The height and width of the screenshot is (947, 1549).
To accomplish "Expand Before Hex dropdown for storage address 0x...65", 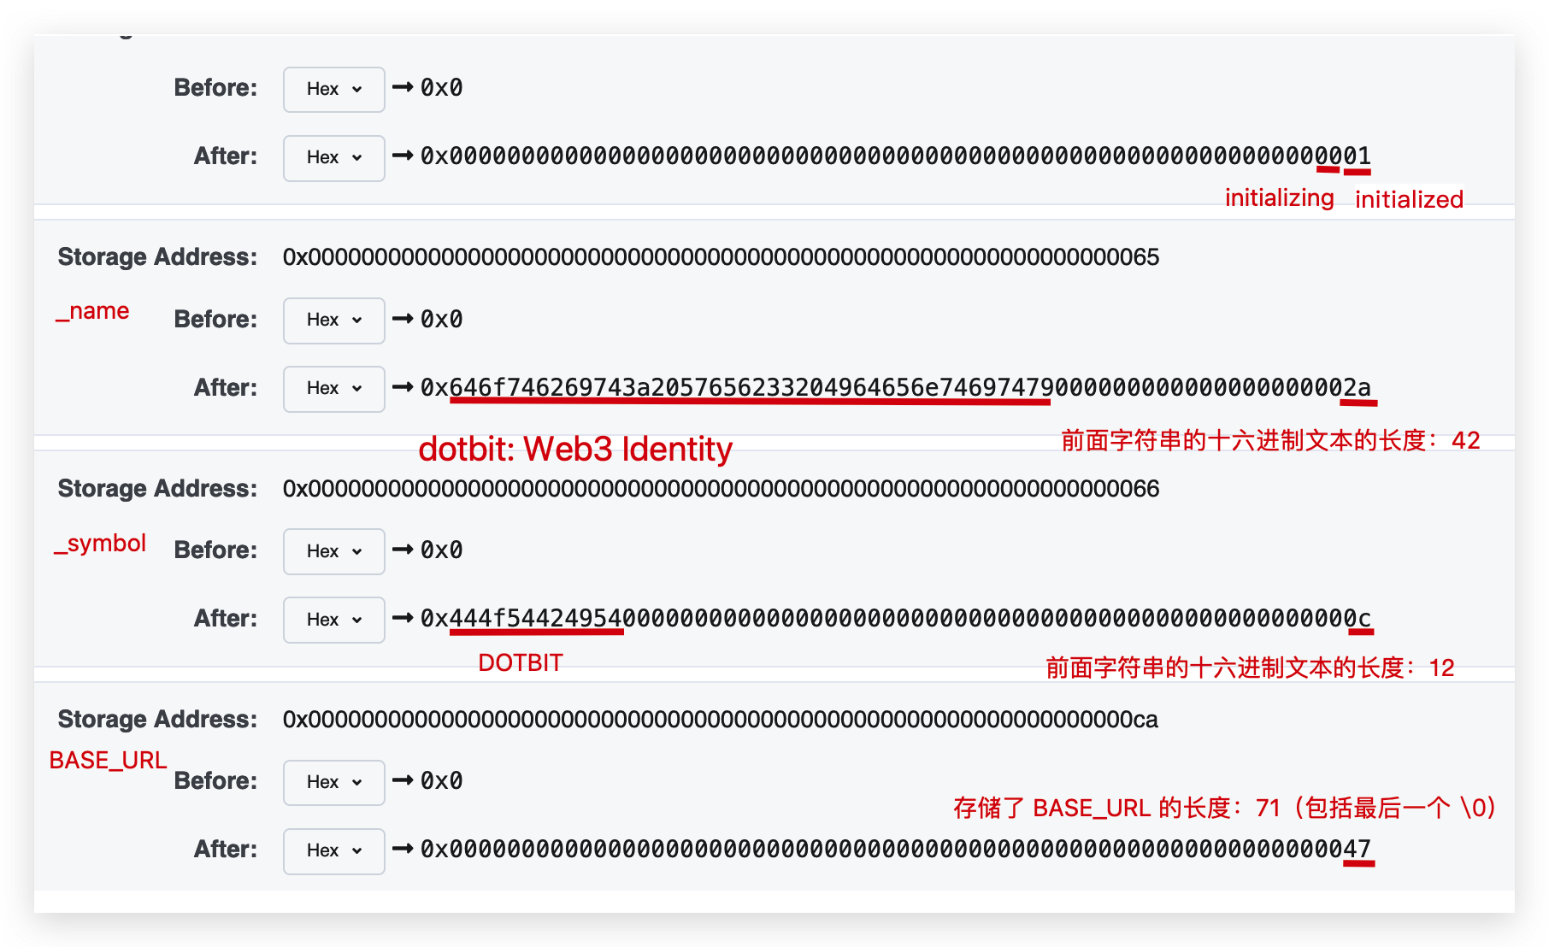I will coord(333,321).
